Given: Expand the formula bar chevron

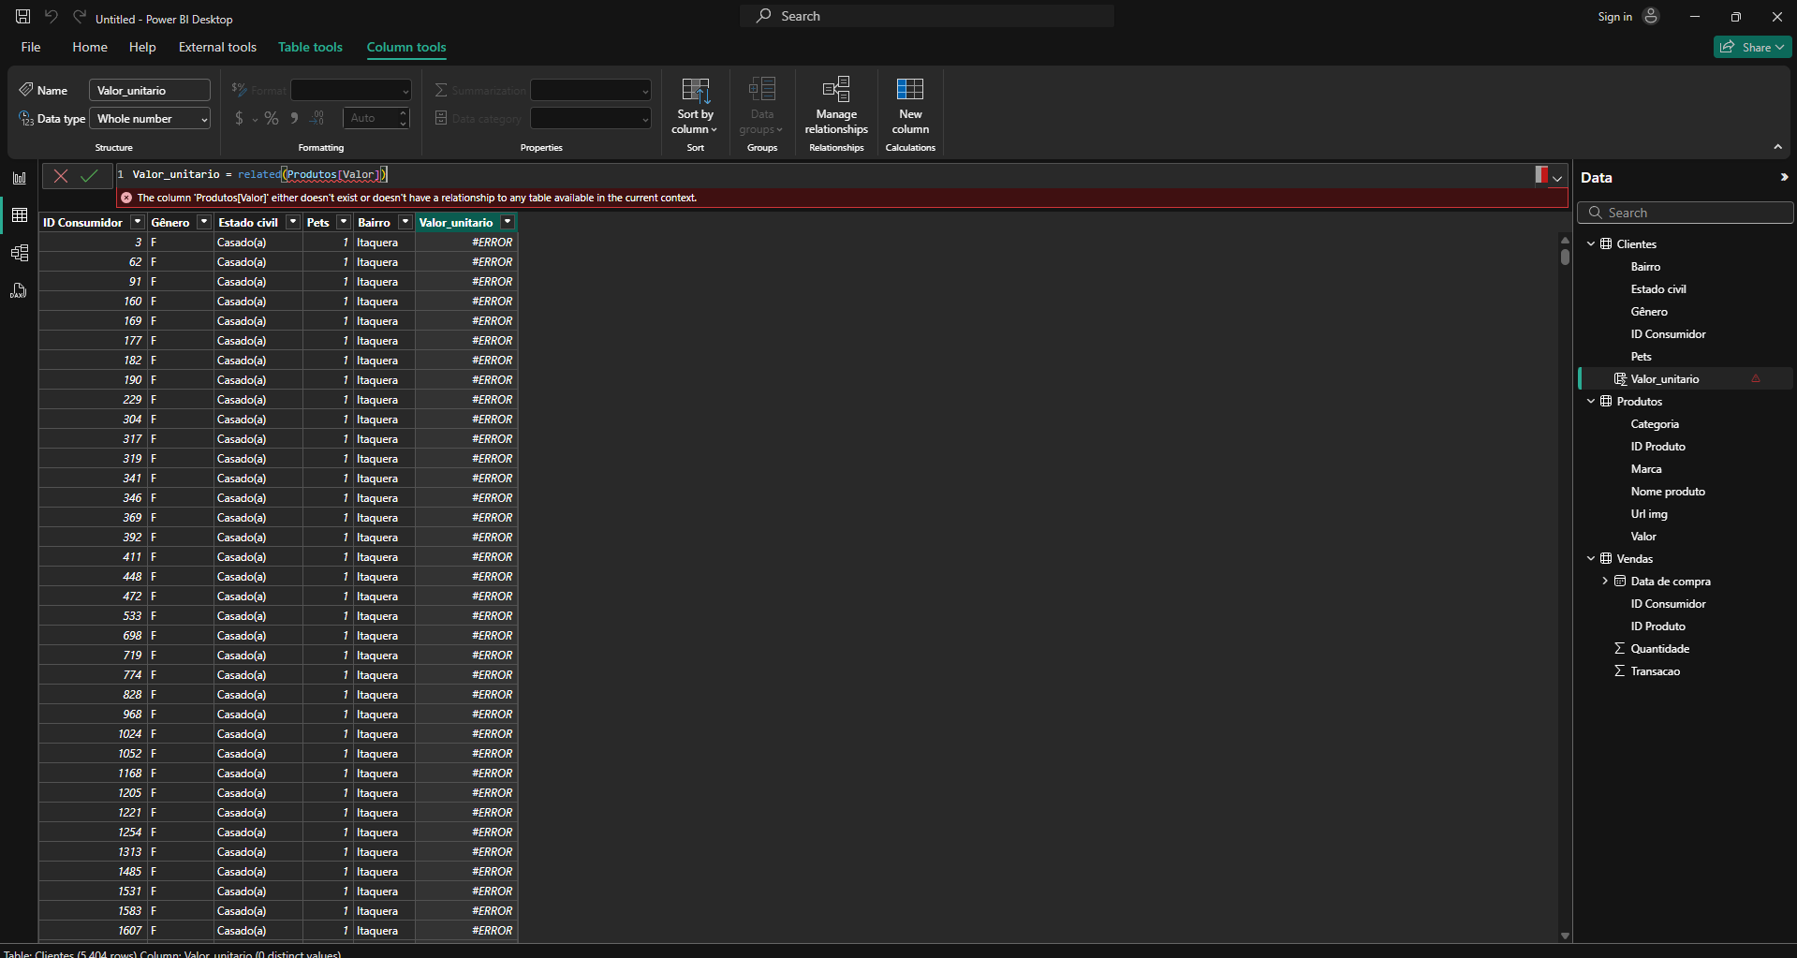Looking at the screenshot, I should tap(1557, 177).
